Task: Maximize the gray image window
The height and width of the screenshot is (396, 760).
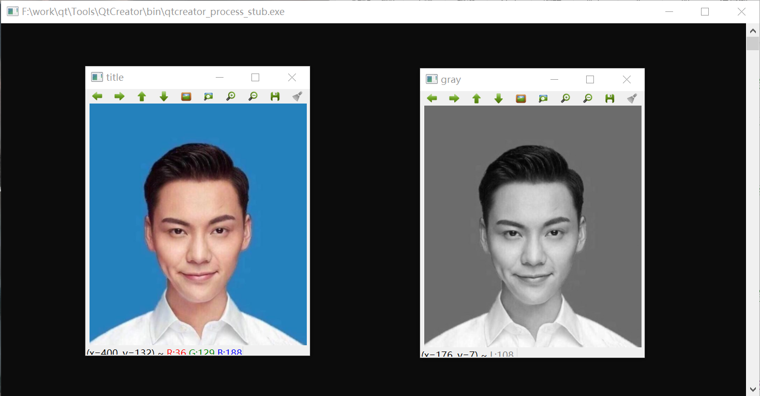Action: tap(590, 79)
